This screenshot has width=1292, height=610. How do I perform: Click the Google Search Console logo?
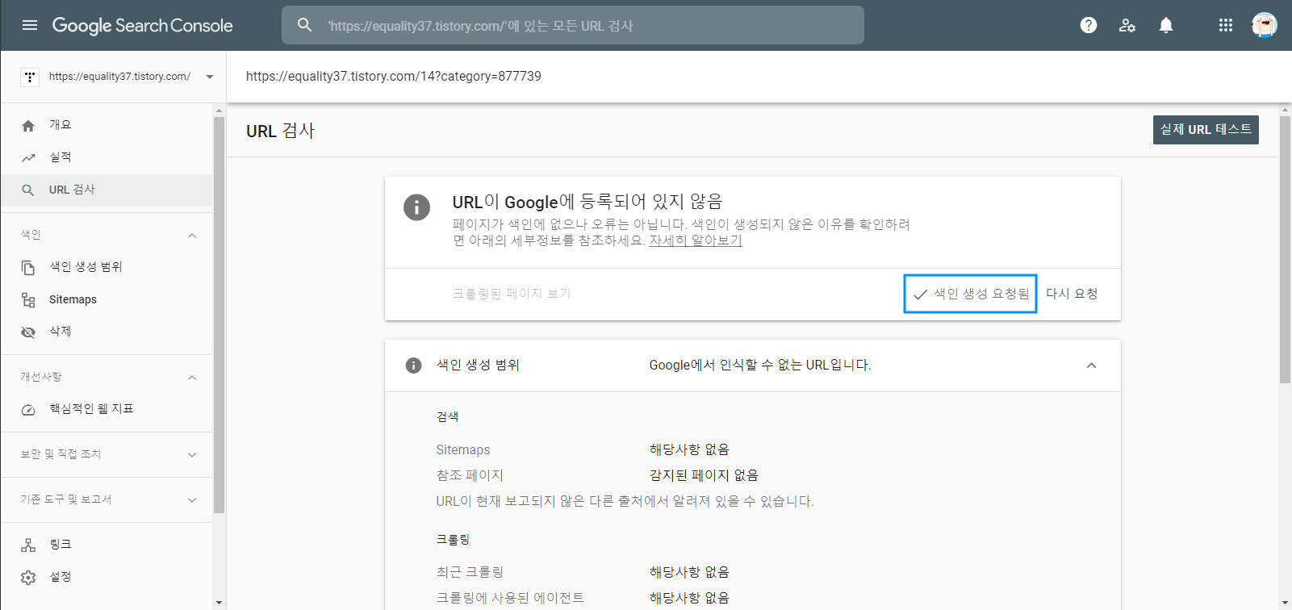[x=142, y=25]
